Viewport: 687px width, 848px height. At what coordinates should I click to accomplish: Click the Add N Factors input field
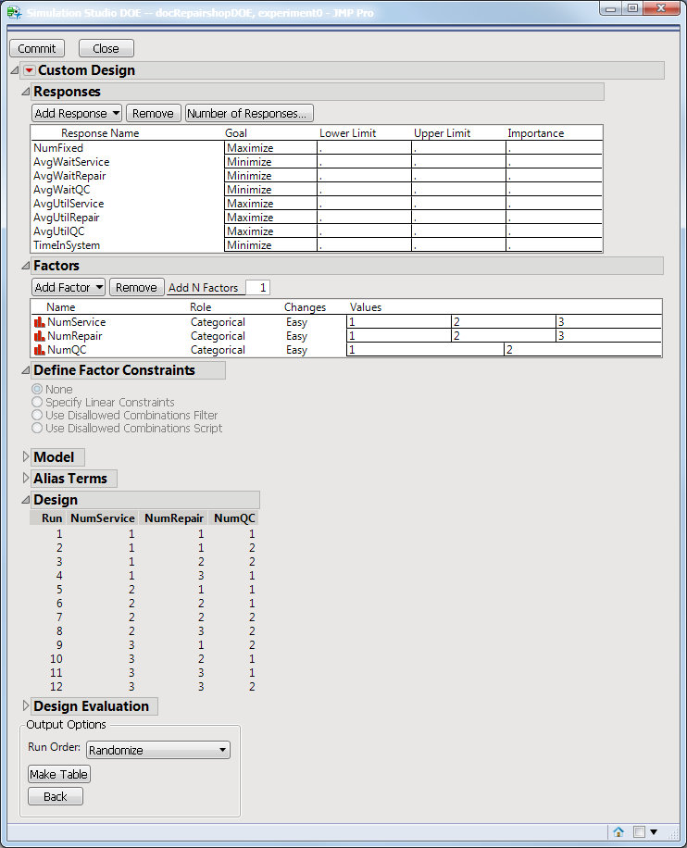click(257, 287)
